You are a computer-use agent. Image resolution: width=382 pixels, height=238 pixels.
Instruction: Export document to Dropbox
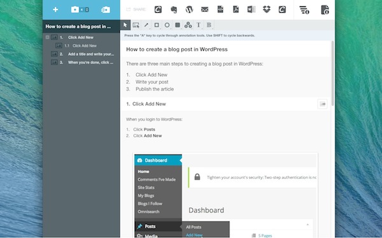tap(267, 10)
